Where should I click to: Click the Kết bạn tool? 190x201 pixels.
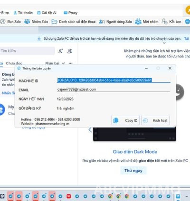pos(171,21)
